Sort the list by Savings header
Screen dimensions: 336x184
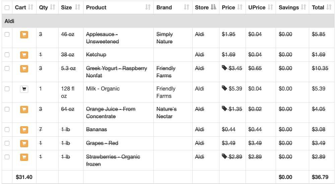point(292,7)
